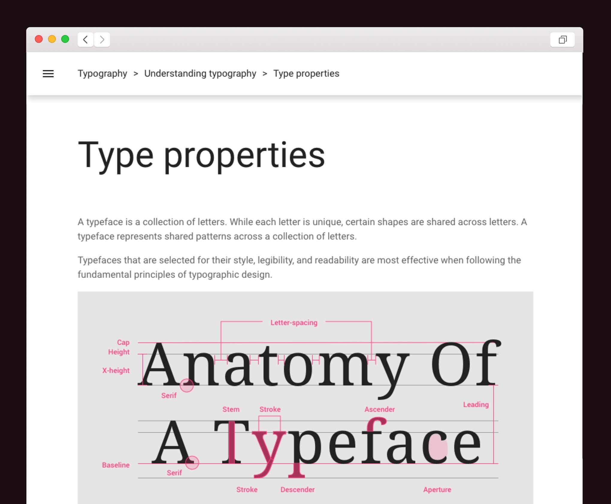611x504 pixels.
Task: Click the duplicate windows icon
Action: pos(562,40)
